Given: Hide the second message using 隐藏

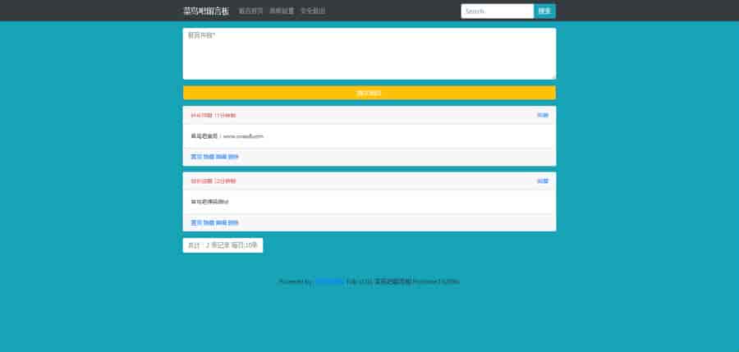Looking at the screenshot, I should [209, 223].
